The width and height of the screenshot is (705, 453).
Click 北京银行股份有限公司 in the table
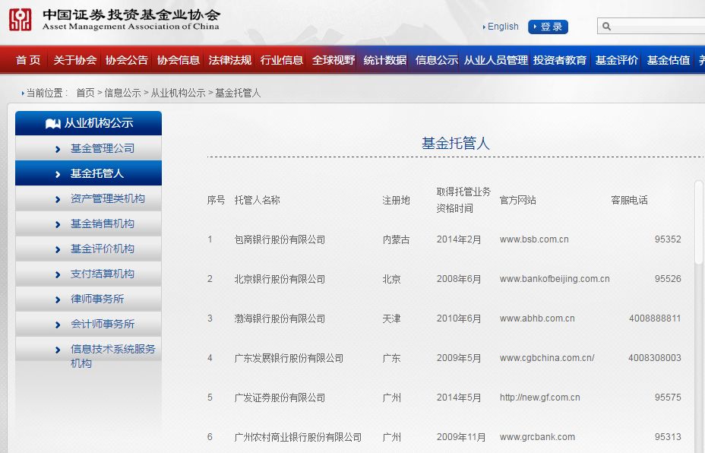pyautogui.click(x=280, y=280)
